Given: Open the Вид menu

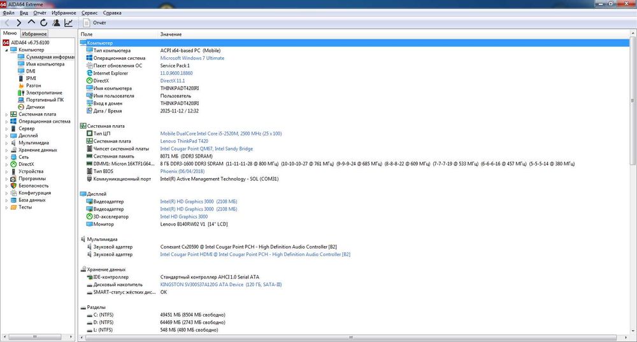Looking at the screenshot, I should (24, 13).
